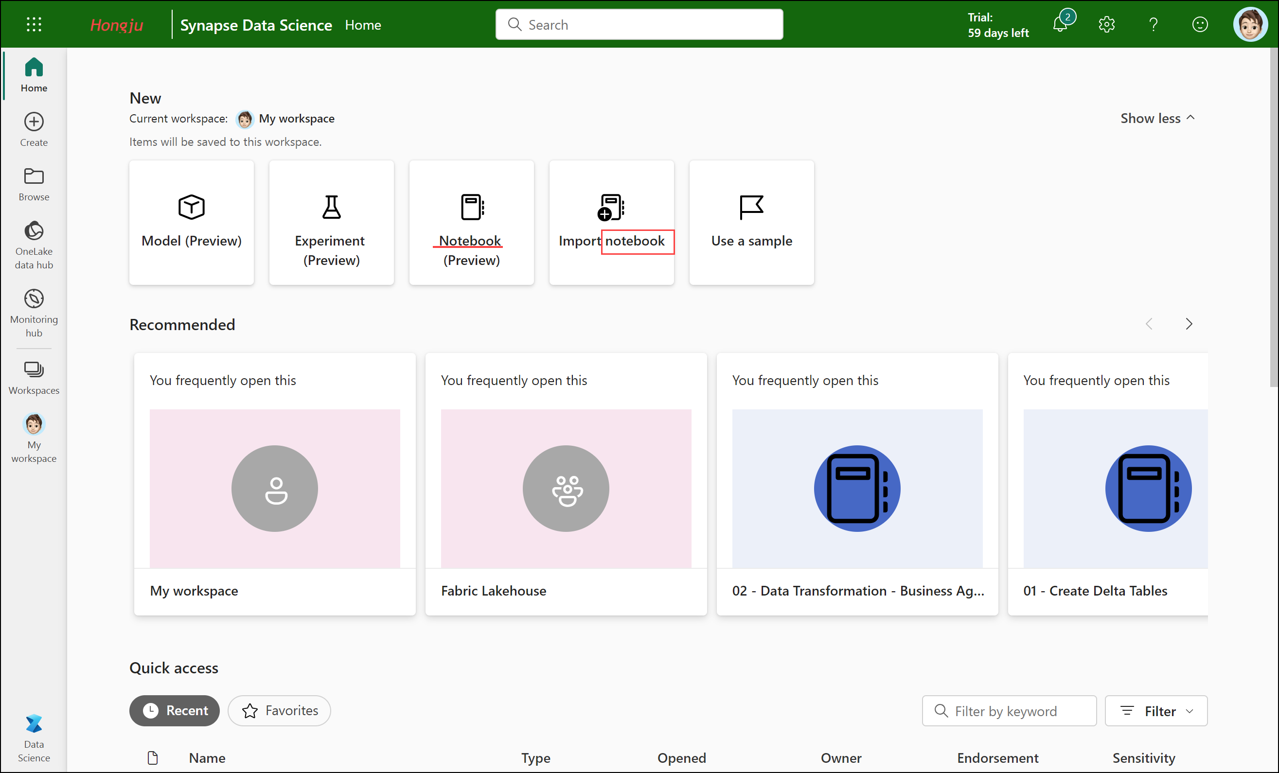Click the vertical page scrollbar
Screen dimensions: 1279x773
pyautogui.click(x=1273, y=218)
